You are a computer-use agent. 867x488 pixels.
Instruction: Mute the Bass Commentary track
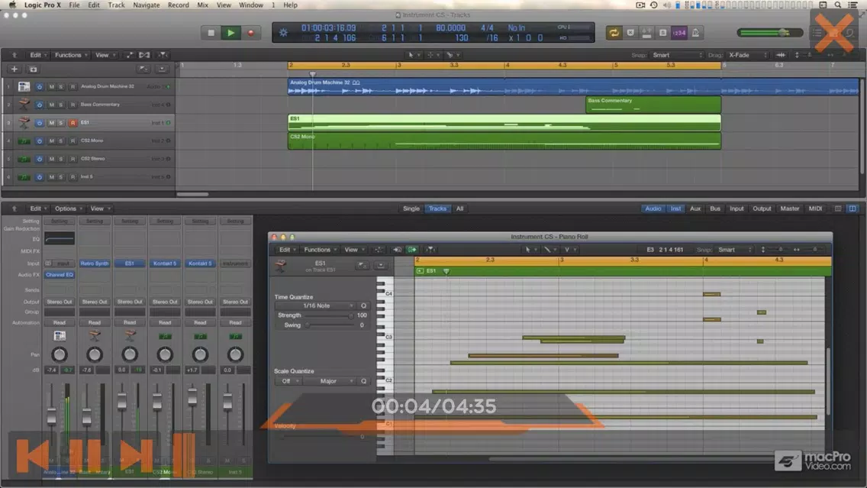(x=51, y=105)
